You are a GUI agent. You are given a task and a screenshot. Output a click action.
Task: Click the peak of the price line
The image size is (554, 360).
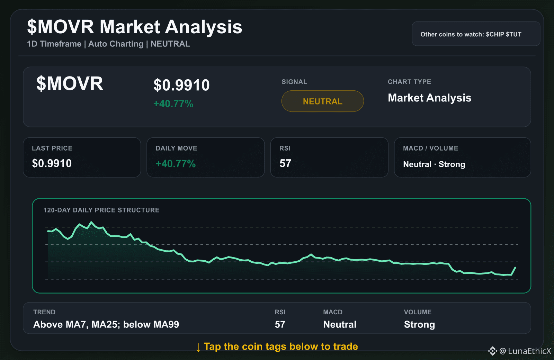91,222
